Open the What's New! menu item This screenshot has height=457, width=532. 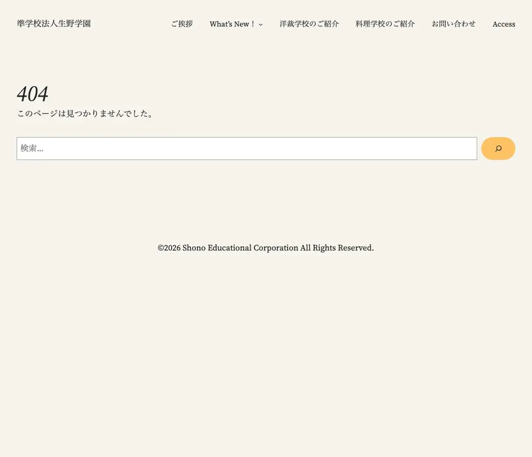pyautogui.click(x=232, y=24)
